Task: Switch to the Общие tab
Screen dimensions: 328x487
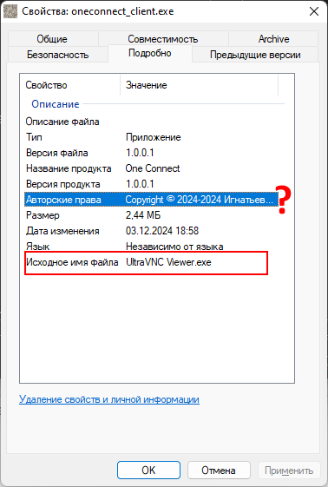Action: (x=52, y=39)
